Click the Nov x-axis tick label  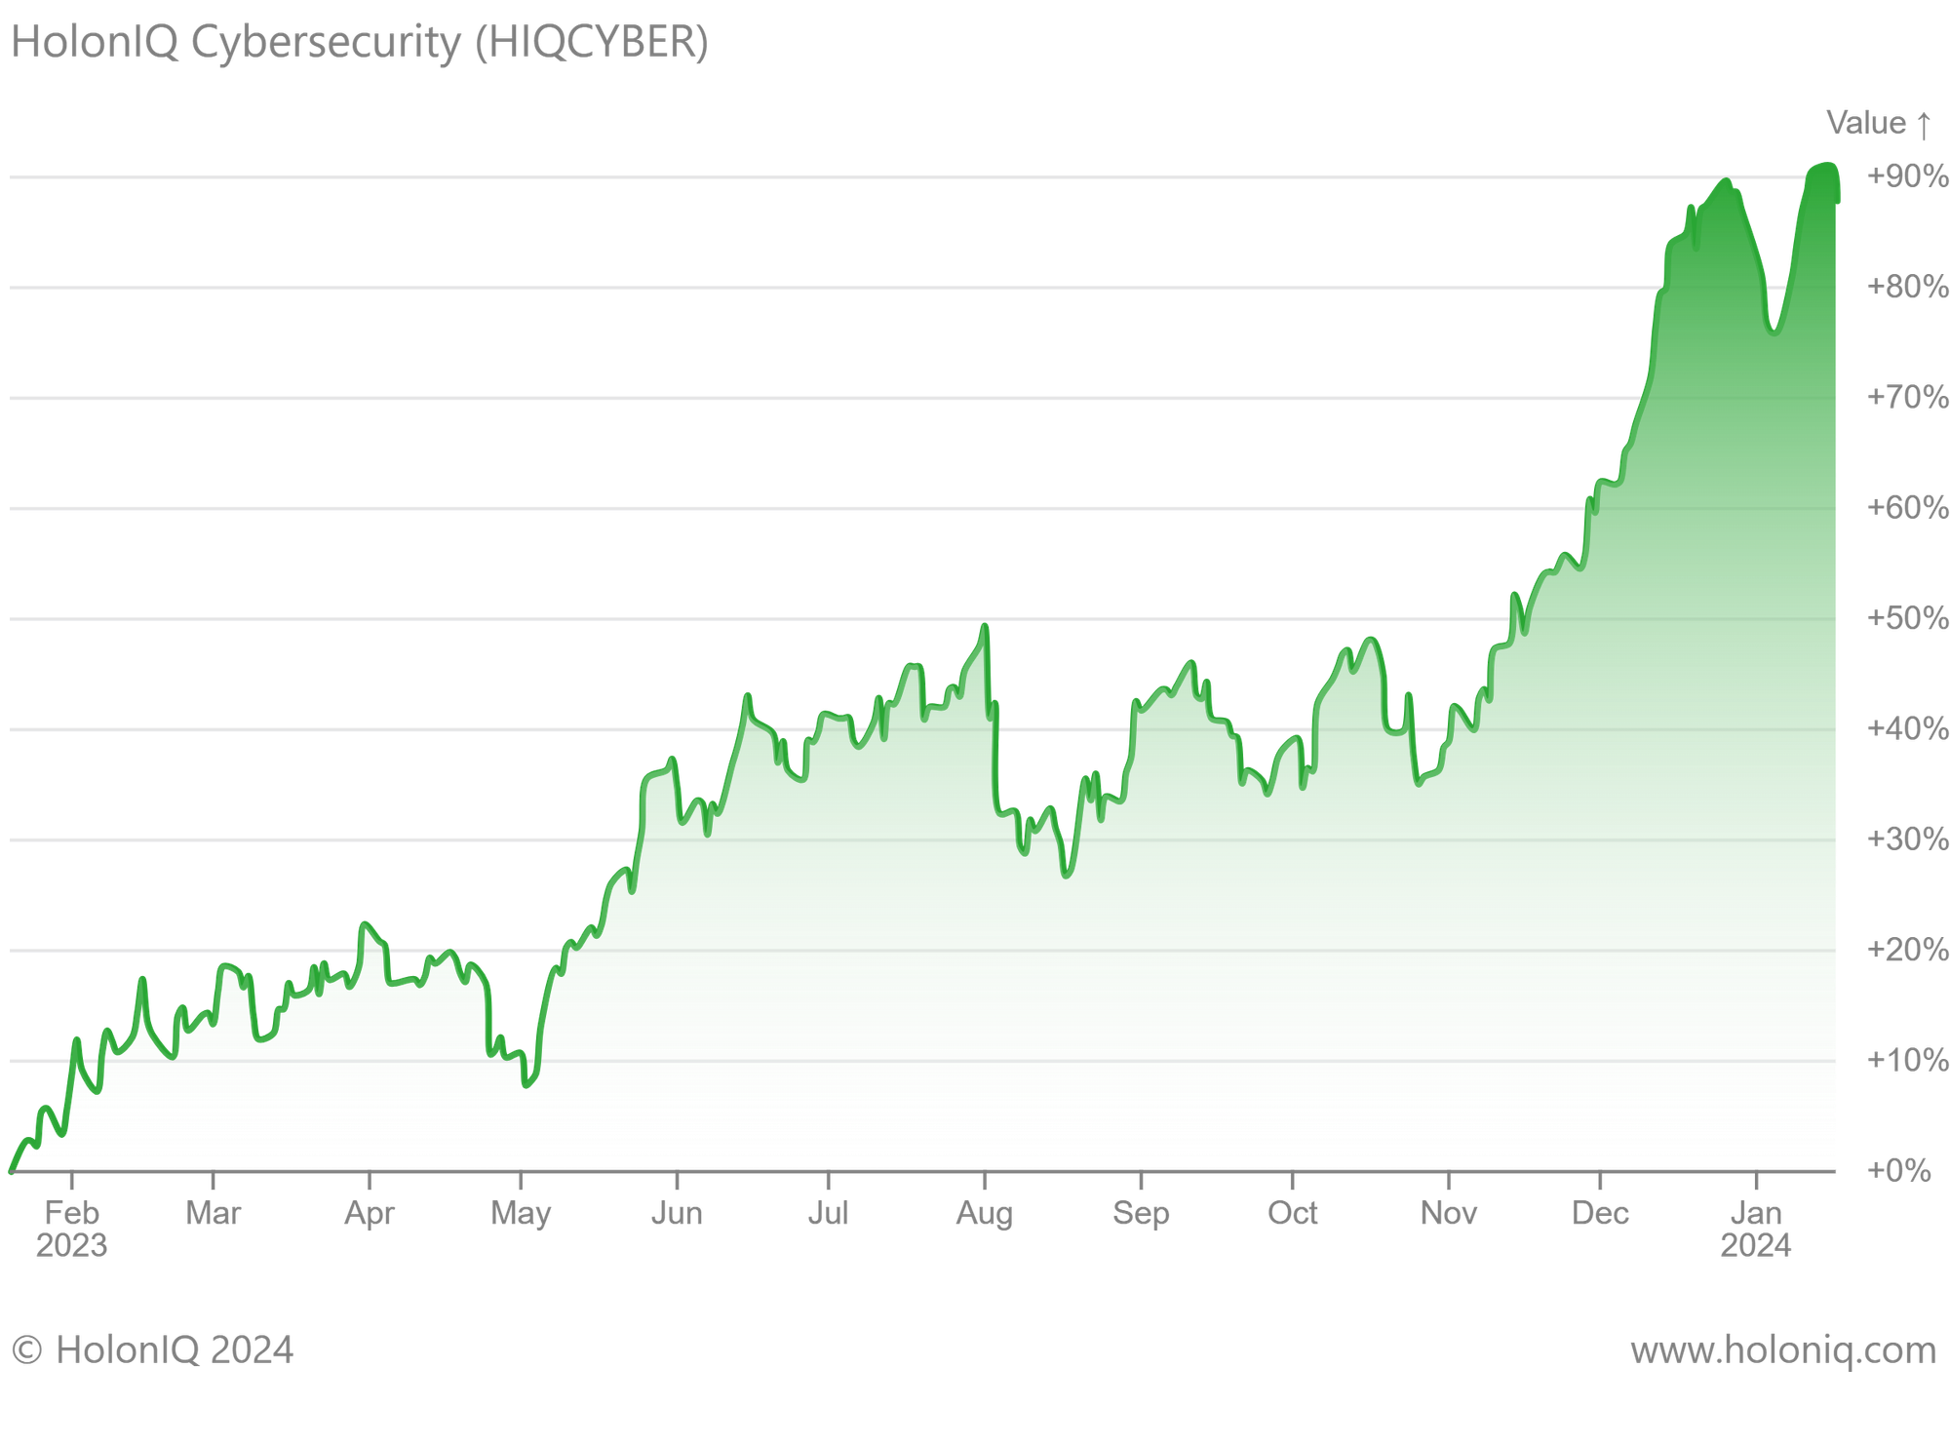click(x=1449, y=1214)
